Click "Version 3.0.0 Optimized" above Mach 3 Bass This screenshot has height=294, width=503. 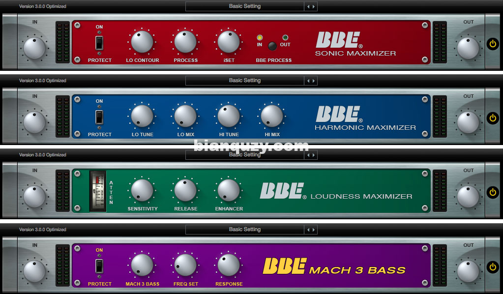[x=43, y=230]
